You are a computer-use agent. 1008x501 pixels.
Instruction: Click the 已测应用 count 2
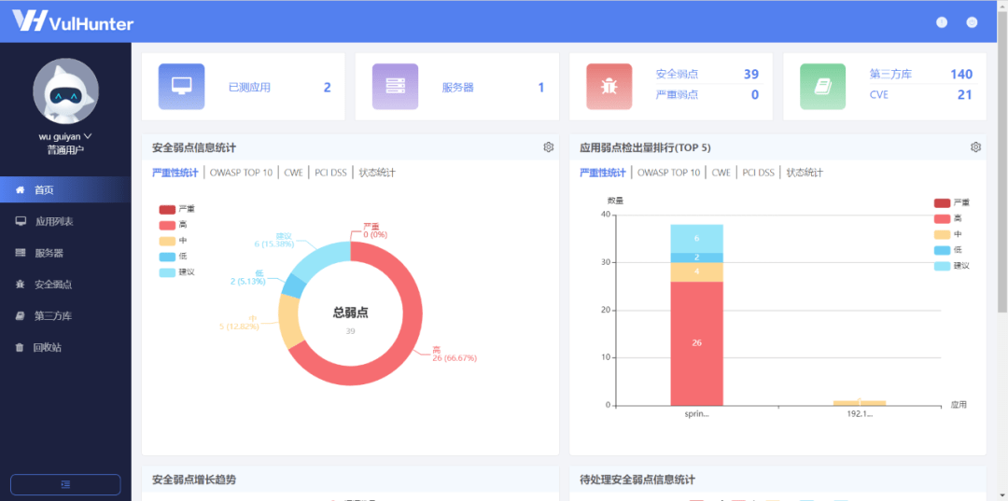coord(328,88)
